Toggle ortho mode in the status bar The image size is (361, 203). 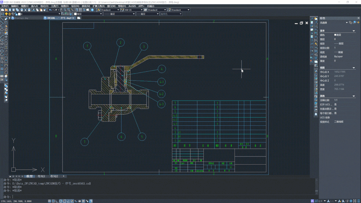point(57,201)
